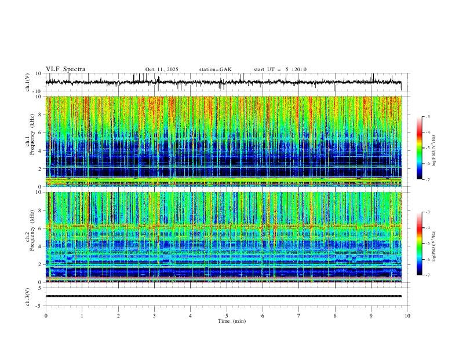This screenshot has width=459, height=354.
Task: Click the time axis tick label '10'
Action: pyautogui.click(x=407, y=316)
